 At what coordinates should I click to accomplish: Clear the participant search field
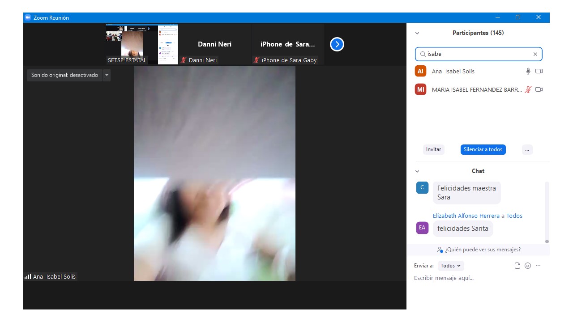click(x=535, y=54)
